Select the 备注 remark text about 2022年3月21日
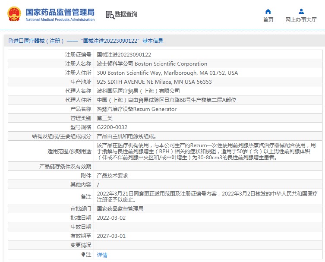The image size is (325, 262). pyautogui.click(x=207, y=197)
